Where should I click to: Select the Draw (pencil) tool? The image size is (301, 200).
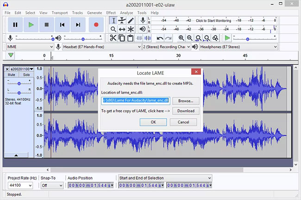pos(131,20)
